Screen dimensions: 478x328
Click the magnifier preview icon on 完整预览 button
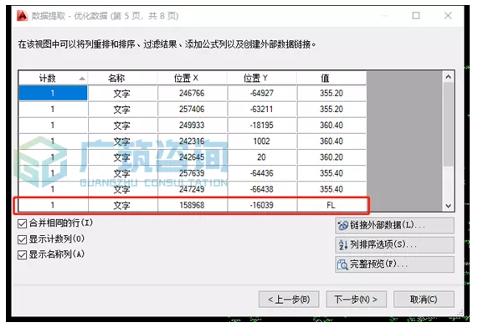coord(342,264)
